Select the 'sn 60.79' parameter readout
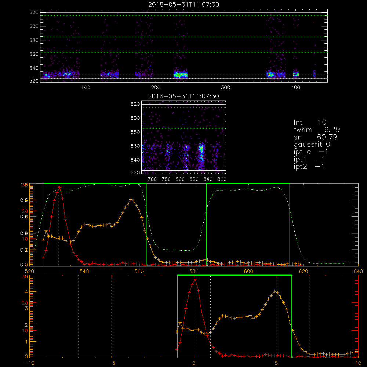Viewport: 367px width, 367px height. [x=315, y=137]
